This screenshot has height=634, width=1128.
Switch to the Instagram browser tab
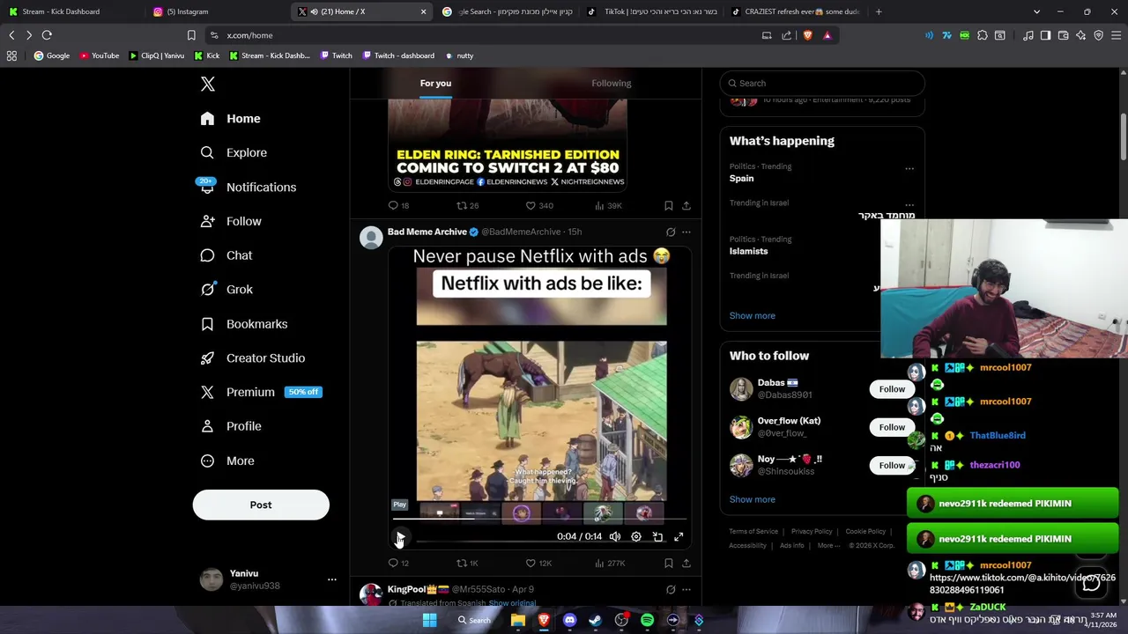pos(217,11)
